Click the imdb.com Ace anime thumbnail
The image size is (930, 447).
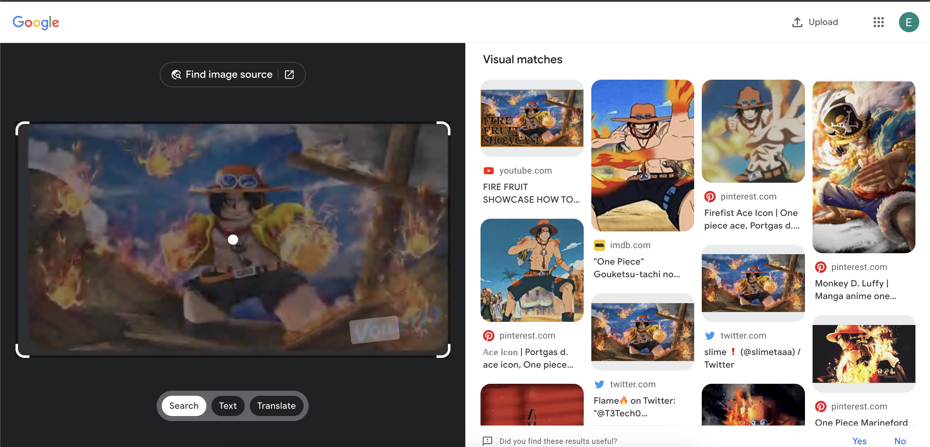[642, 155]
